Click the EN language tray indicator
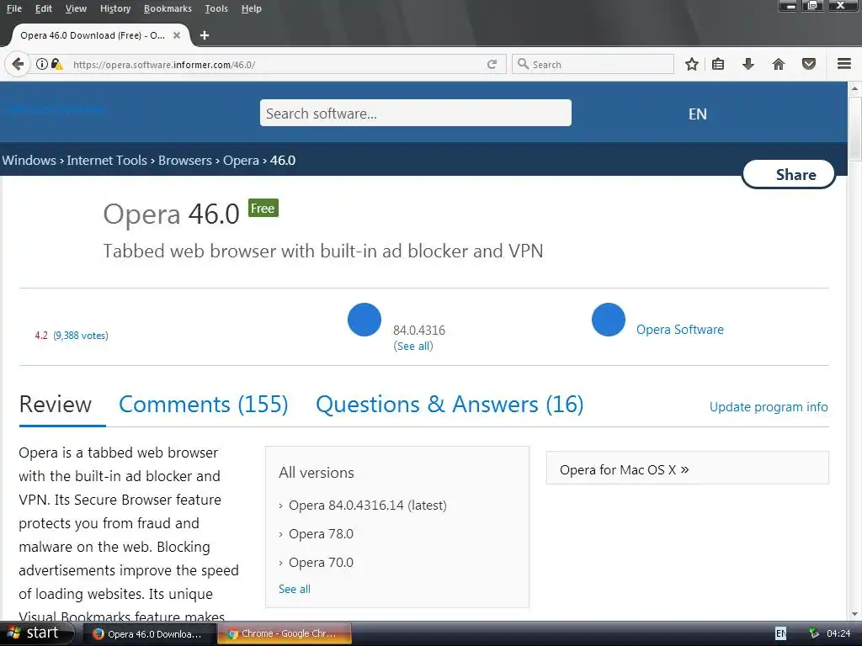The height and width of the screenshot is (646, 862). click(780, 634)
